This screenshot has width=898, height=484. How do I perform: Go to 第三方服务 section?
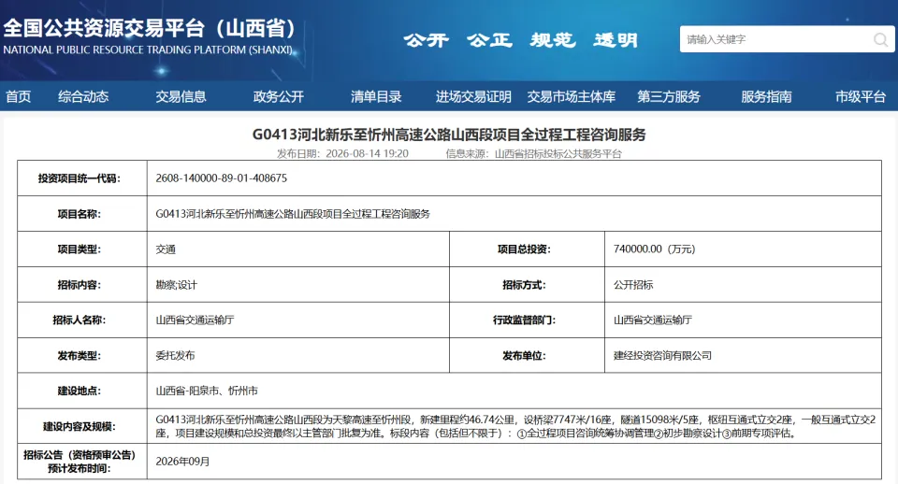coord(669,96)
